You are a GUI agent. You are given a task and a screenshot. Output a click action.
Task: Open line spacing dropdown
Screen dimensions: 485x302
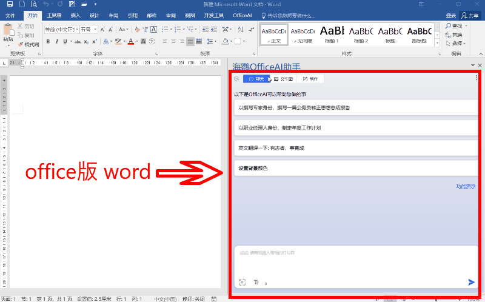tap(211, 41)
